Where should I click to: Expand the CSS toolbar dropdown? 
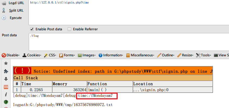50,55
